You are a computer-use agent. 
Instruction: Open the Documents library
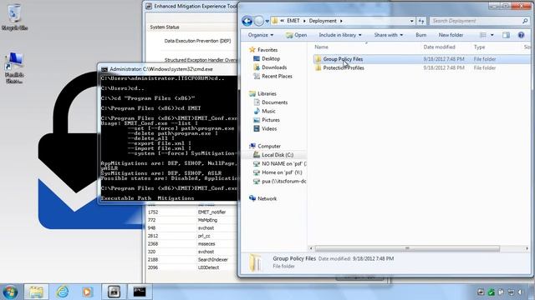click(x=274, y=102)
